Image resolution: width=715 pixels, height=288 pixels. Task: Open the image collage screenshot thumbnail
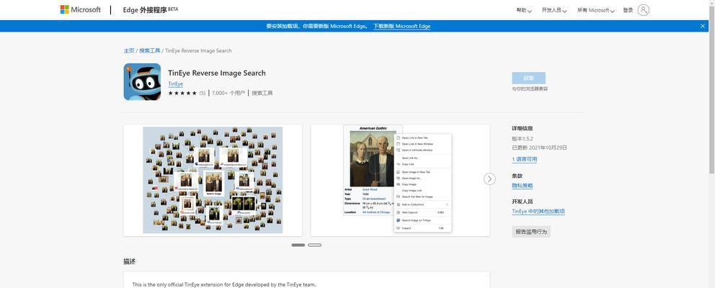tap(213, 181)
